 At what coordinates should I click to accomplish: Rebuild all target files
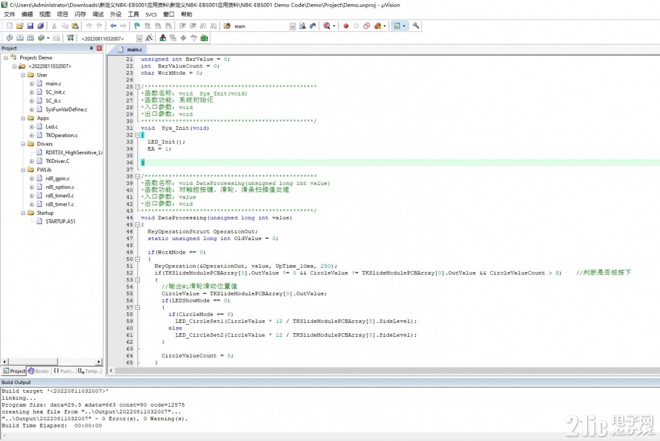pyautogui.click(x=30, y=38)
